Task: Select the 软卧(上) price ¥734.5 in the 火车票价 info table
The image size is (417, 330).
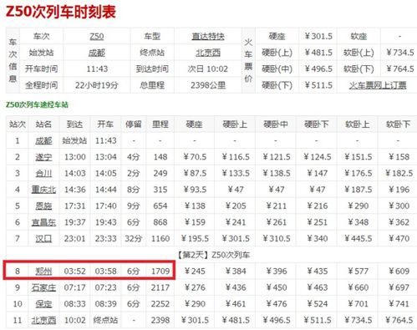Action: 399,53
